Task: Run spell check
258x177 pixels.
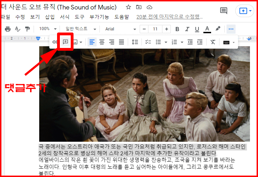Action: pos(18,29)
